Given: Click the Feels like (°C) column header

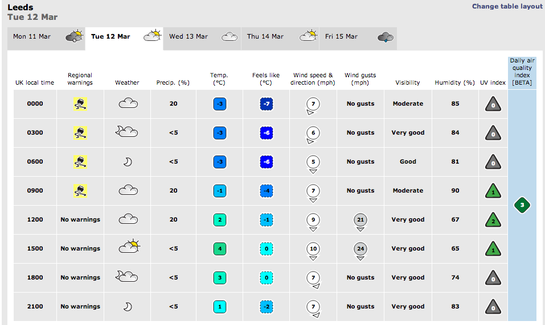Looking at the screenshot, I should point(266,79).
